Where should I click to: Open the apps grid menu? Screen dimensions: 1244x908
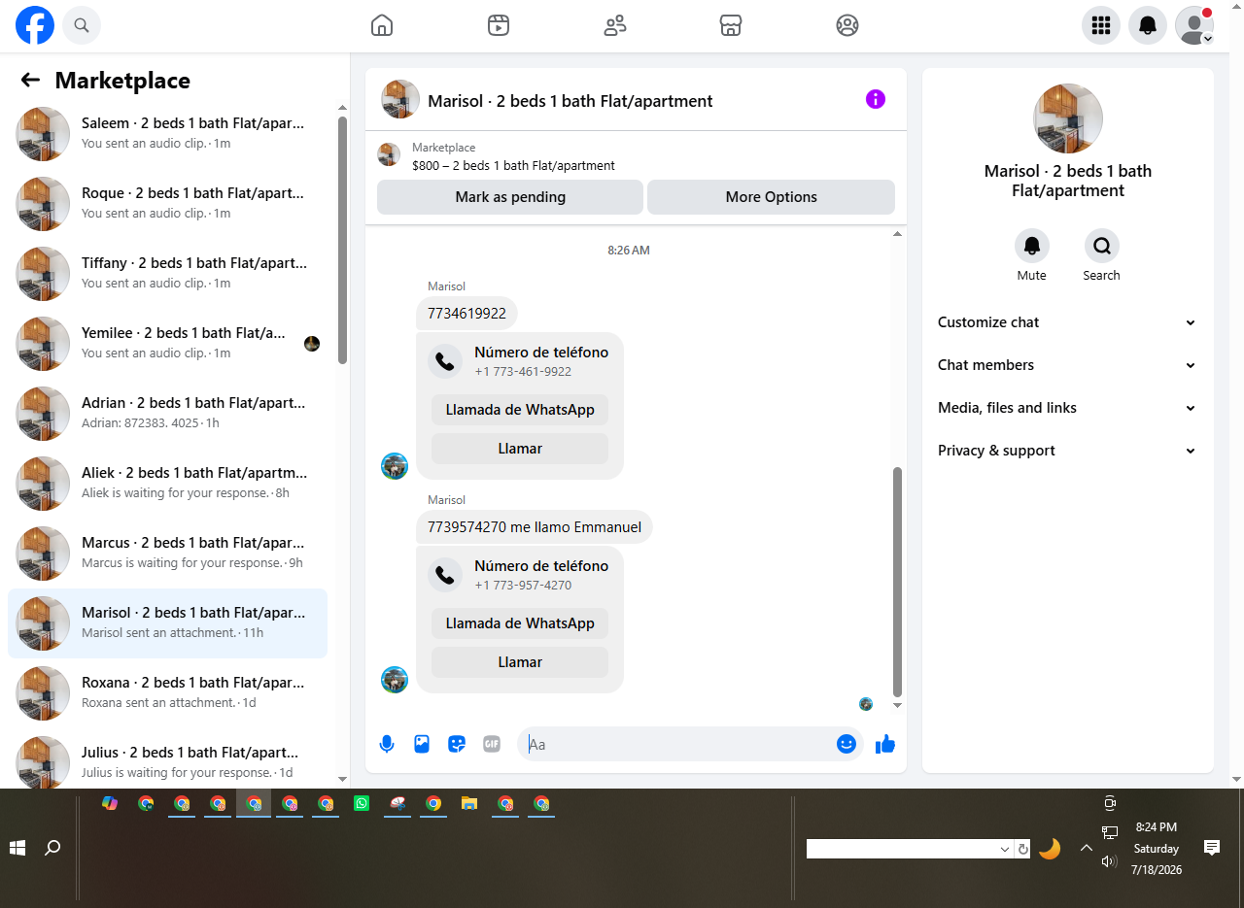point(1101,25)
